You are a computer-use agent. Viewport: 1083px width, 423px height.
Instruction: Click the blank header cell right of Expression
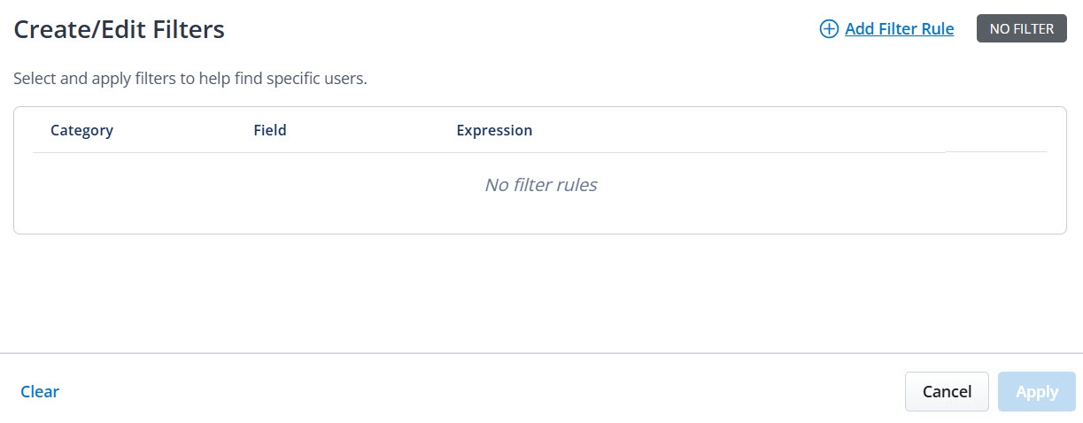click(996, 130)
